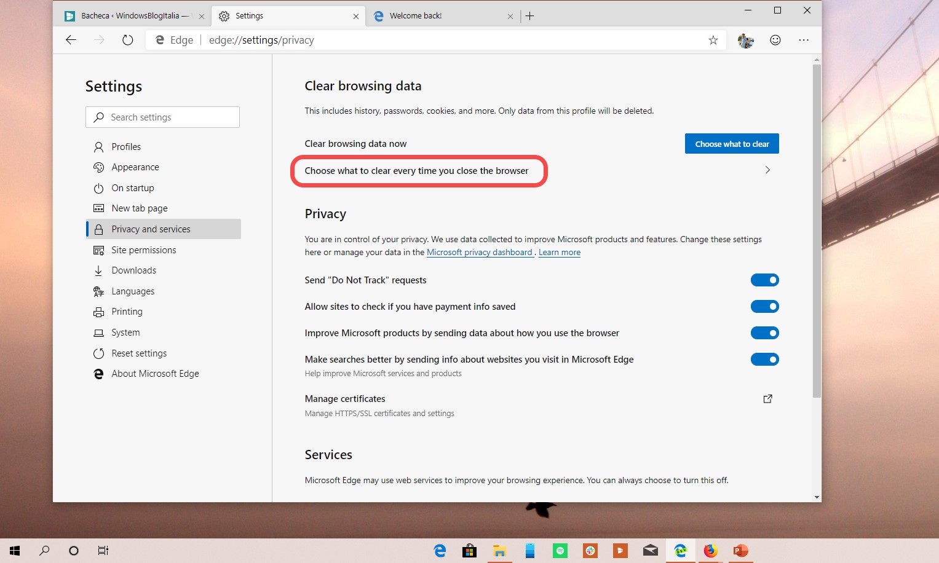Screen dimensions: 939x563
Task: Open Cortana from the taskbar
Action: click(74, 551)
